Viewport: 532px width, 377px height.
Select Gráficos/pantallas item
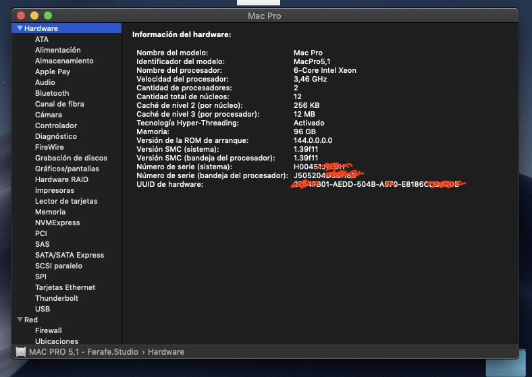click(67, 169)
